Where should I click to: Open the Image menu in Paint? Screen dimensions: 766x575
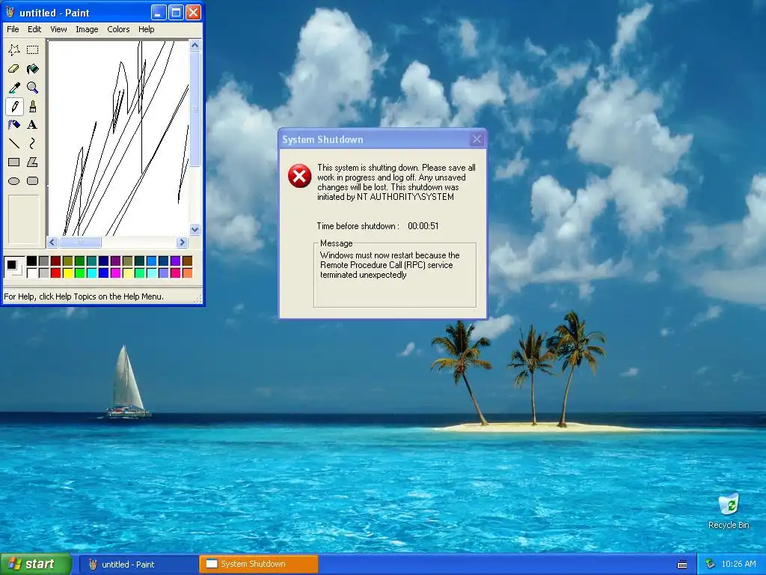(87, 29)
